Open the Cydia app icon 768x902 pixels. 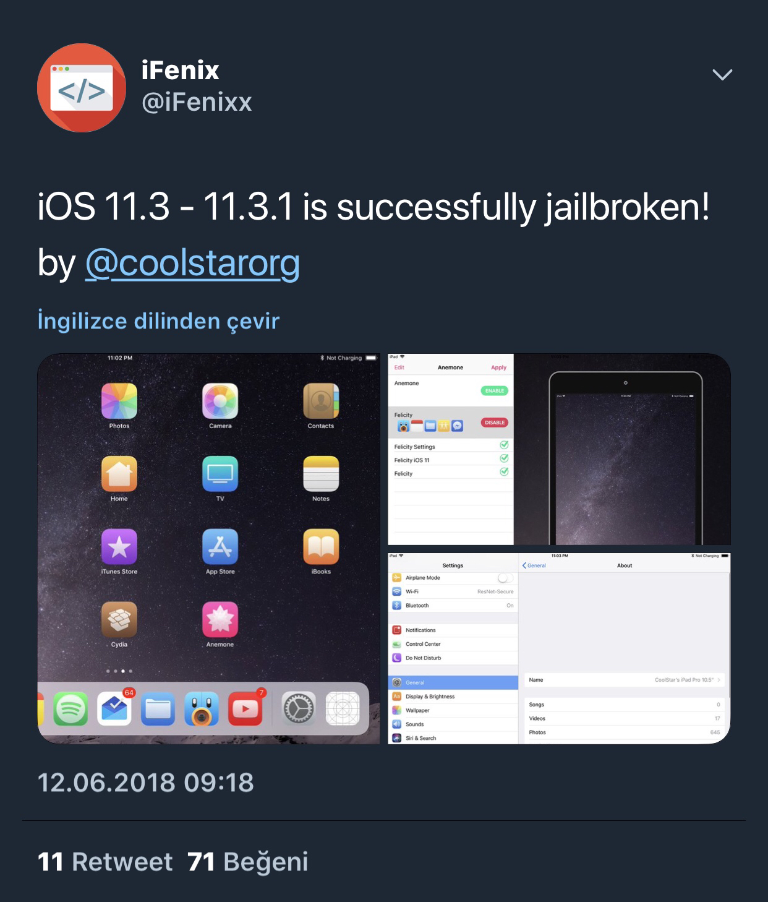point(119,619)
